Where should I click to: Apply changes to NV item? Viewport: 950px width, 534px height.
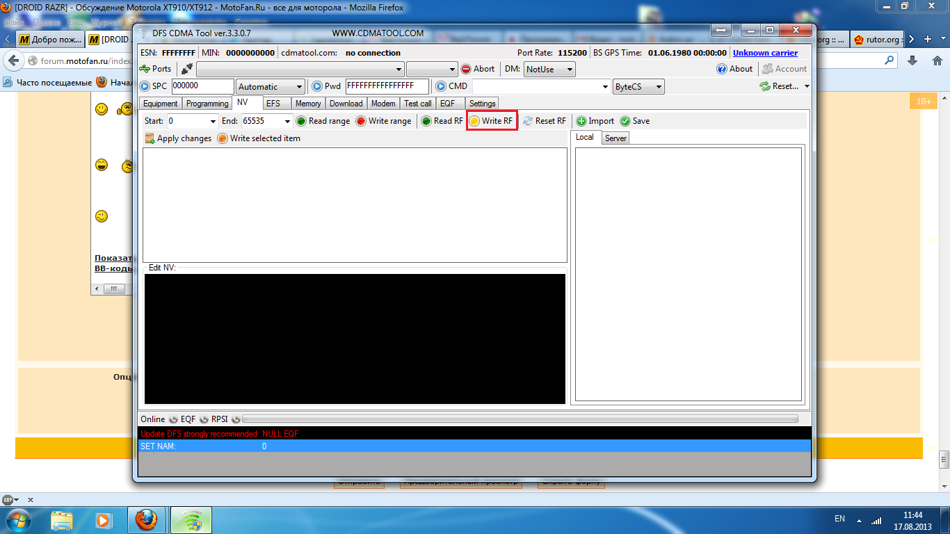click(x=178, y=138)
